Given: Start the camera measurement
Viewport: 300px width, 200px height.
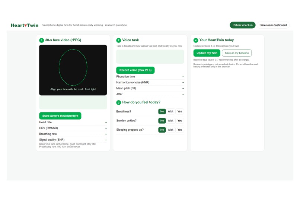Looking at the screenshot, I should (x=60, y=116).
